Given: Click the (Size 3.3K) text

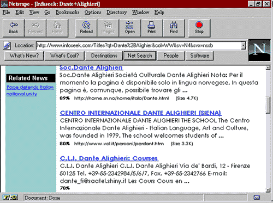Looking at the screenshot, I should 182,144.
